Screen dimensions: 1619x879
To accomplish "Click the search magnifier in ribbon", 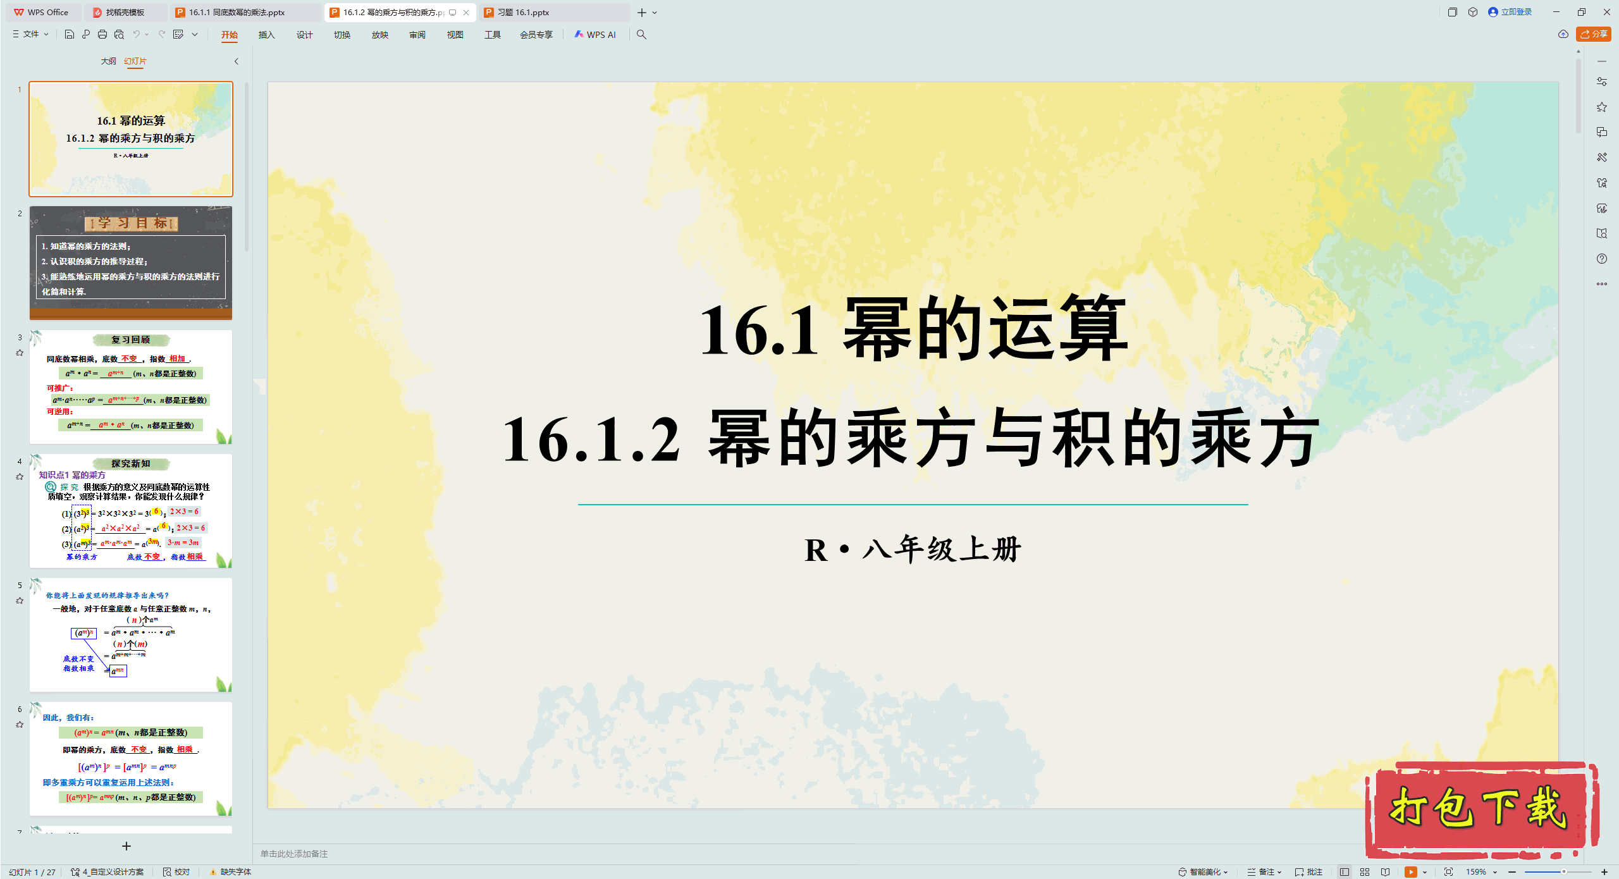I will 641,35.
